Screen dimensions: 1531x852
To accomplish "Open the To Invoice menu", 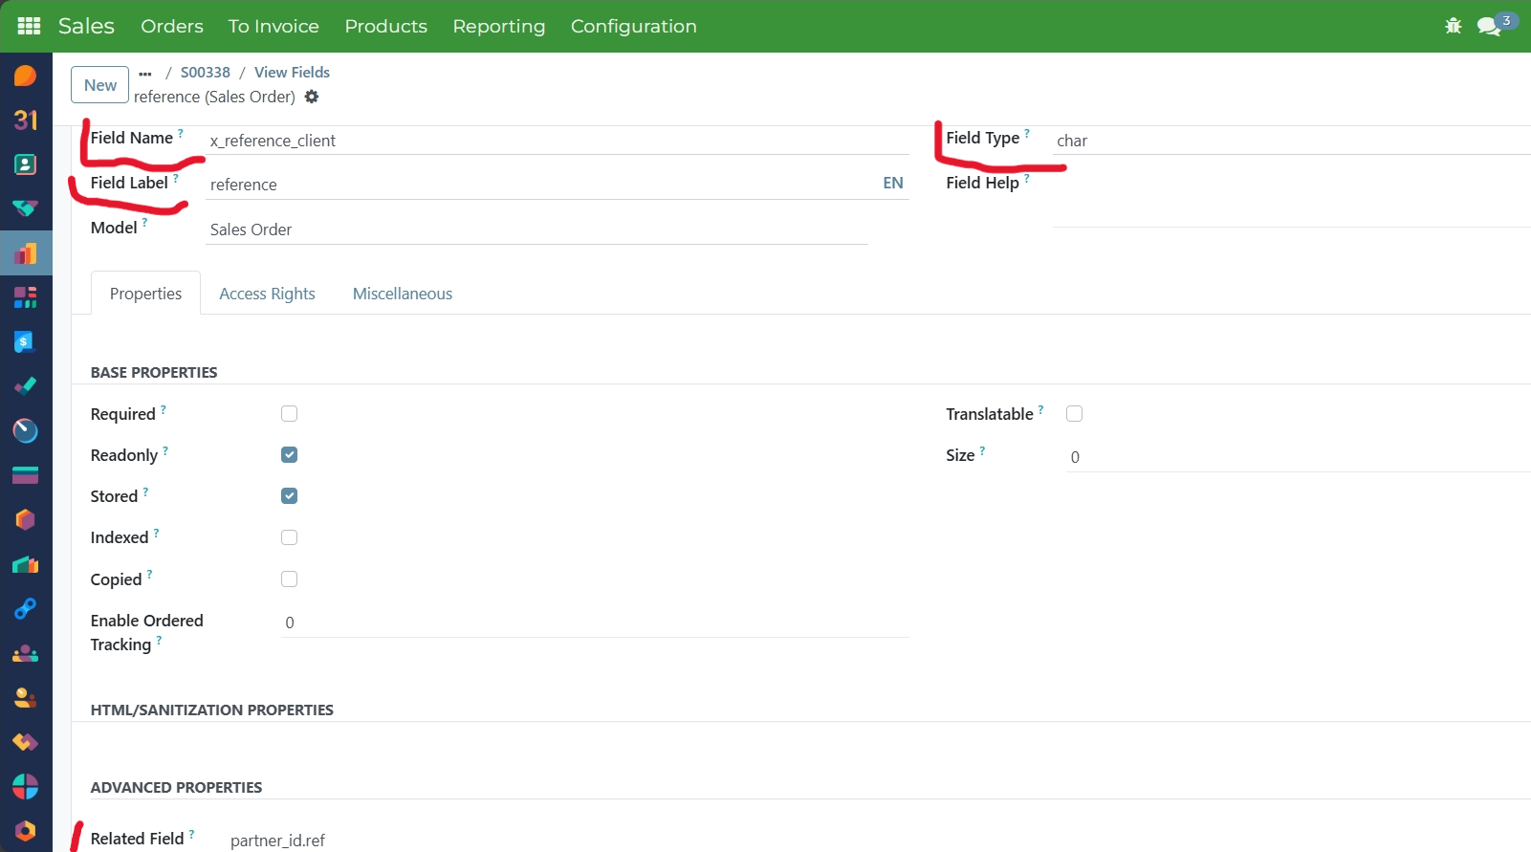I will pyautogui.click(x=273, y=26).
